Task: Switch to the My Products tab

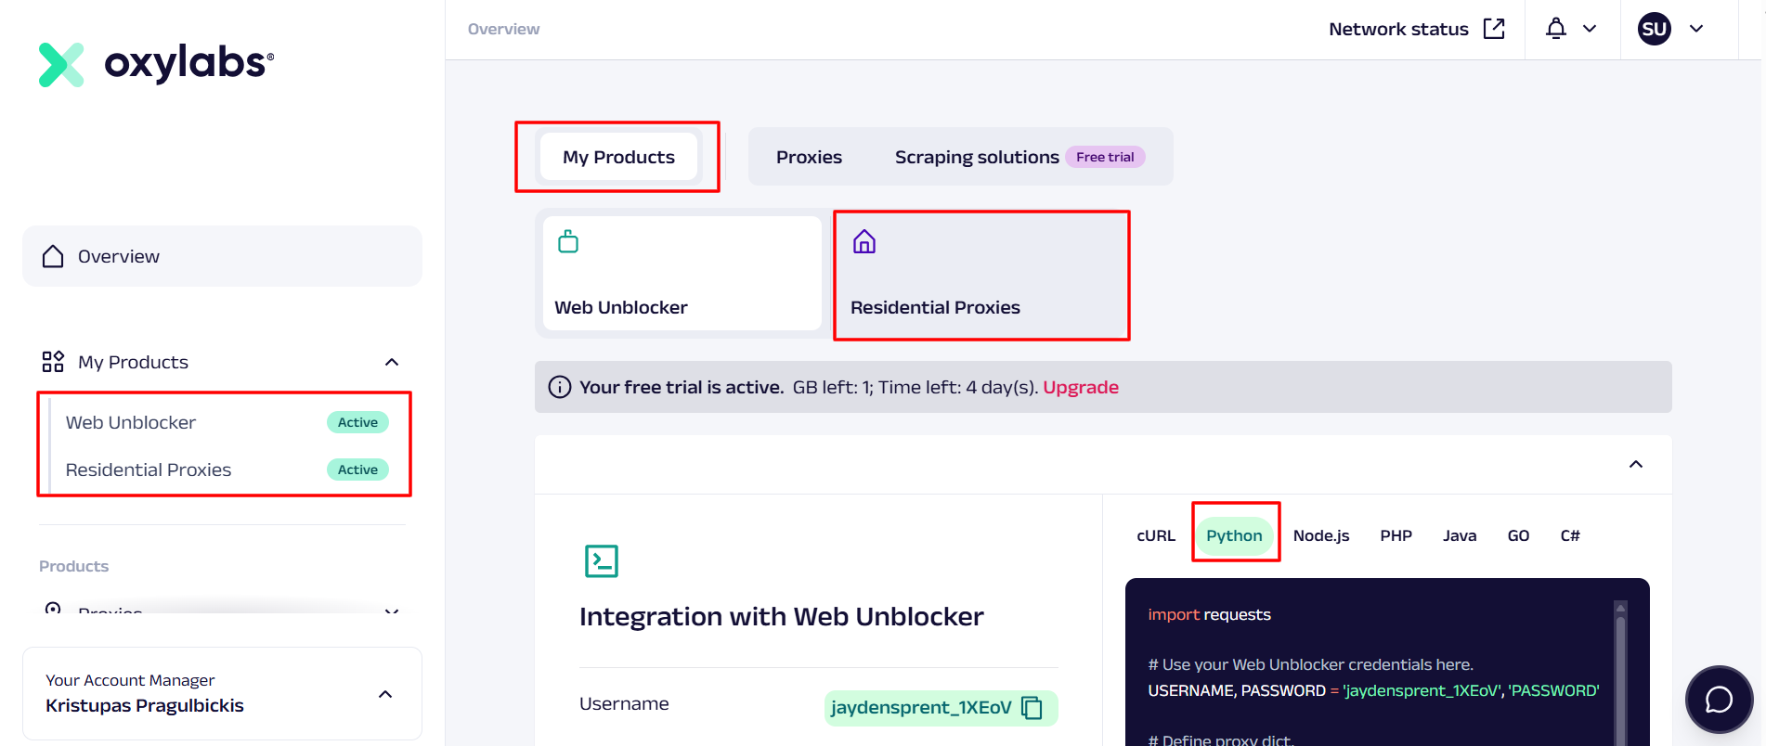Action: (x=618, y=157)
